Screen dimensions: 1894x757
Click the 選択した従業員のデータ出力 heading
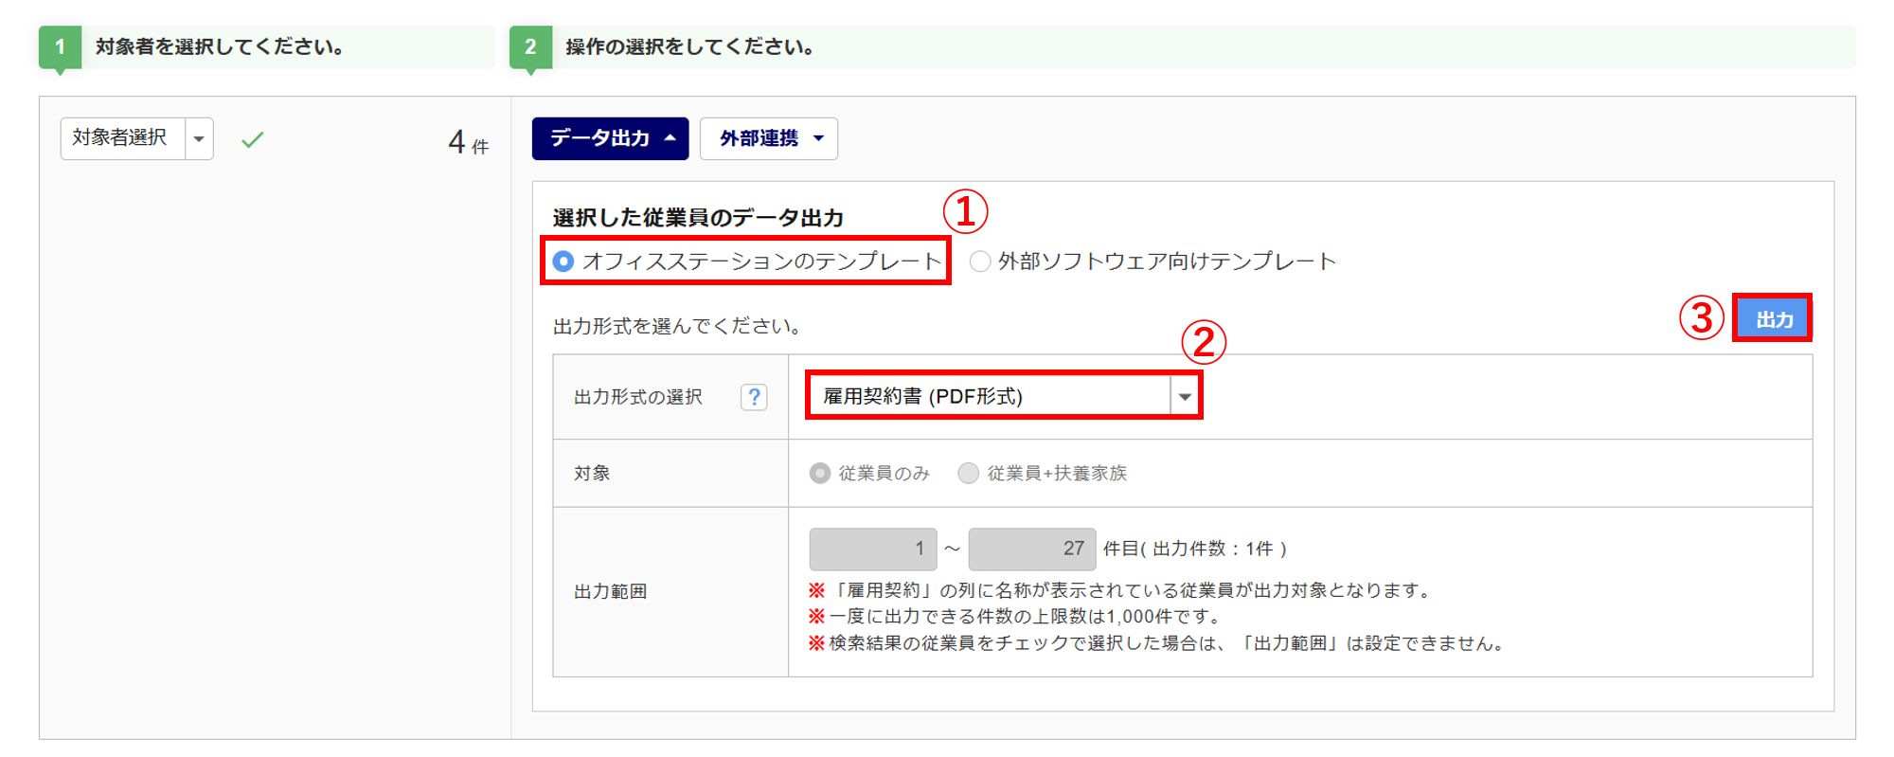(x=698, y=218)
